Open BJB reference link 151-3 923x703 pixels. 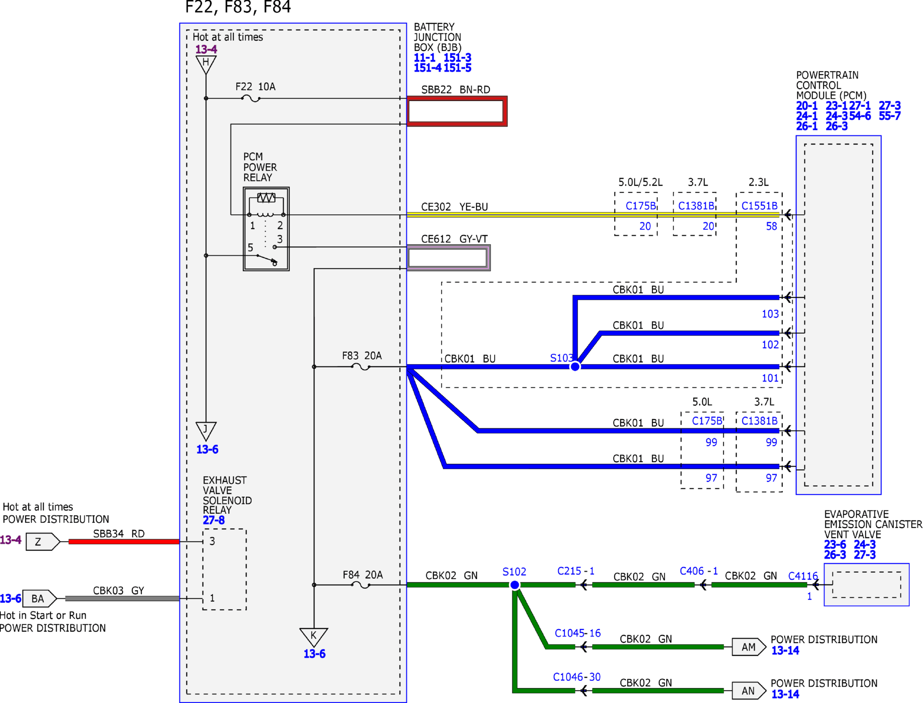[x=458, y=58]
